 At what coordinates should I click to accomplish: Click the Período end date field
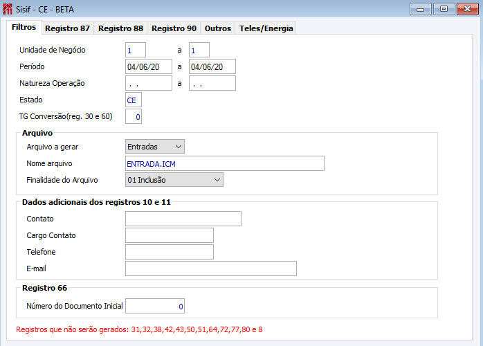212,67
